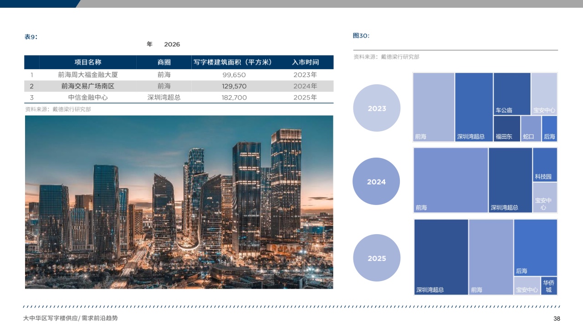583x328 pixels.
Task: Click the 2026 title text
Action: click(172, 44)
